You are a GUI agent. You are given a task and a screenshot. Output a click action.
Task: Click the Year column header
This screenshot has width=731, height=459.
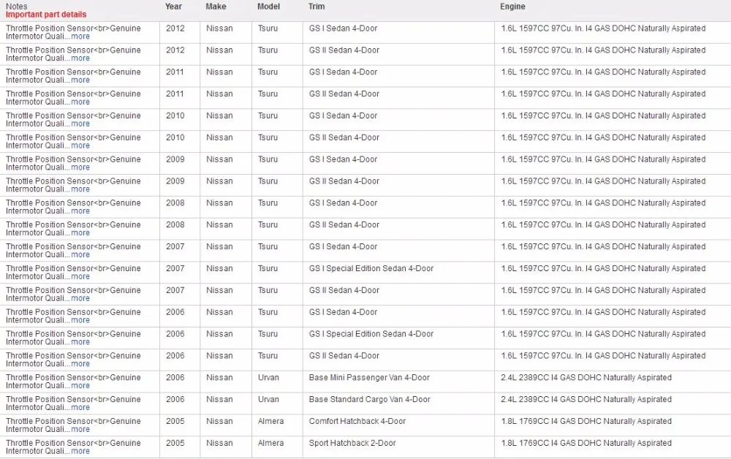(x=173, y=7)
